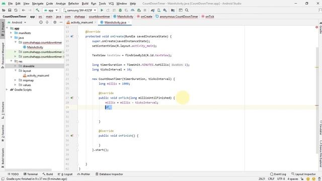Switch to the activity_main.xml tab
Screen dimensions: 322x181
82,22
